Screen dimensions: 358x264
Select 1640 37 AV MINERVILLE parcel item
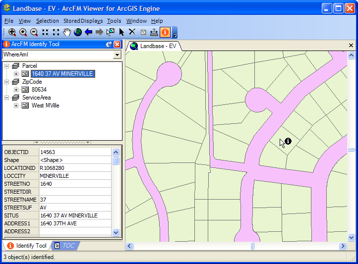pos(62,74)
